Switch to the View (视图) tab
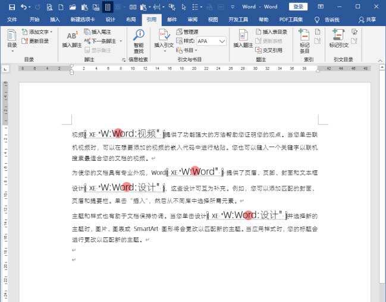The height and width of the screenshot is (302, 386). (213, 20)
